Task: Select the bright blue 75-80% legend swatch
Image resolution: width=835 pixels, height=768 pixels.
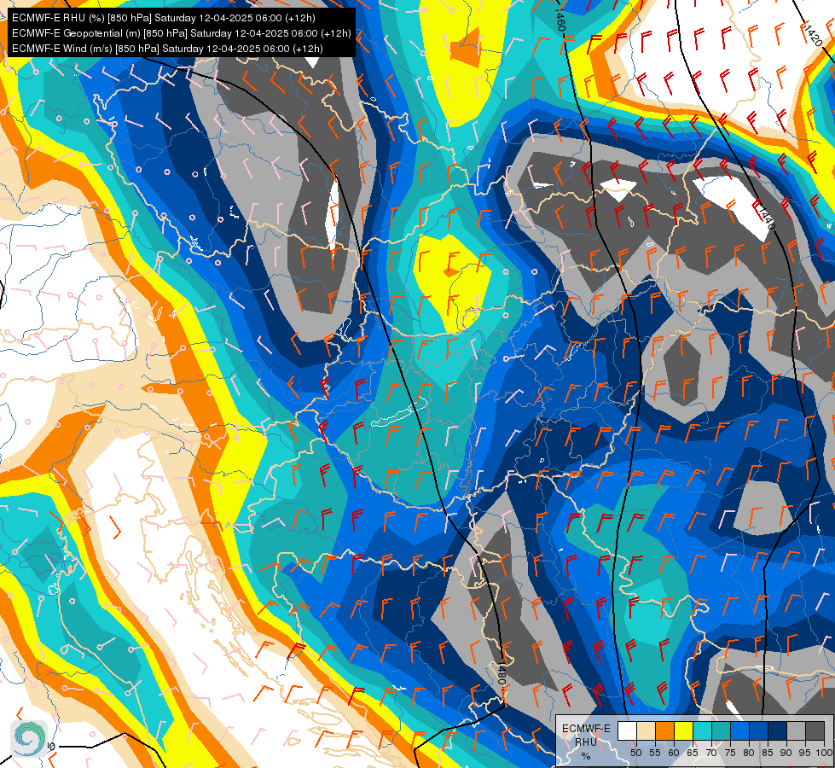Action: [x=739, y=730]
